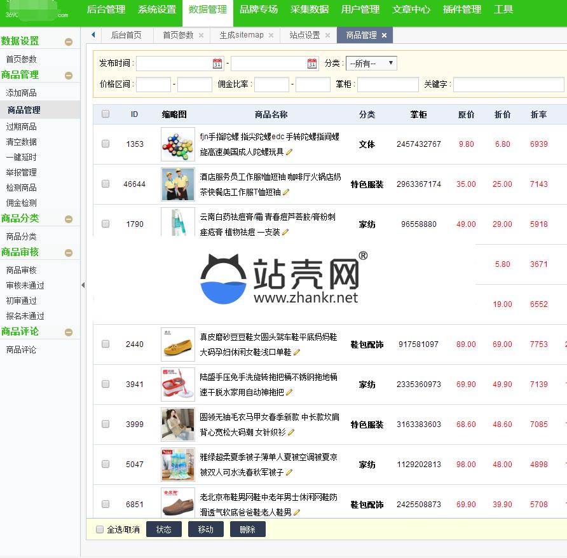The height and width of the screenshot is (558, 567).
Task: Close the 商品管理 tab with its X
Action: (384, 36)
